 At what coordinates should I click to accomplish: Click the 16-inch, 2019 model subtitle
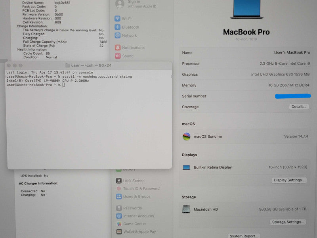click(246, 39)
